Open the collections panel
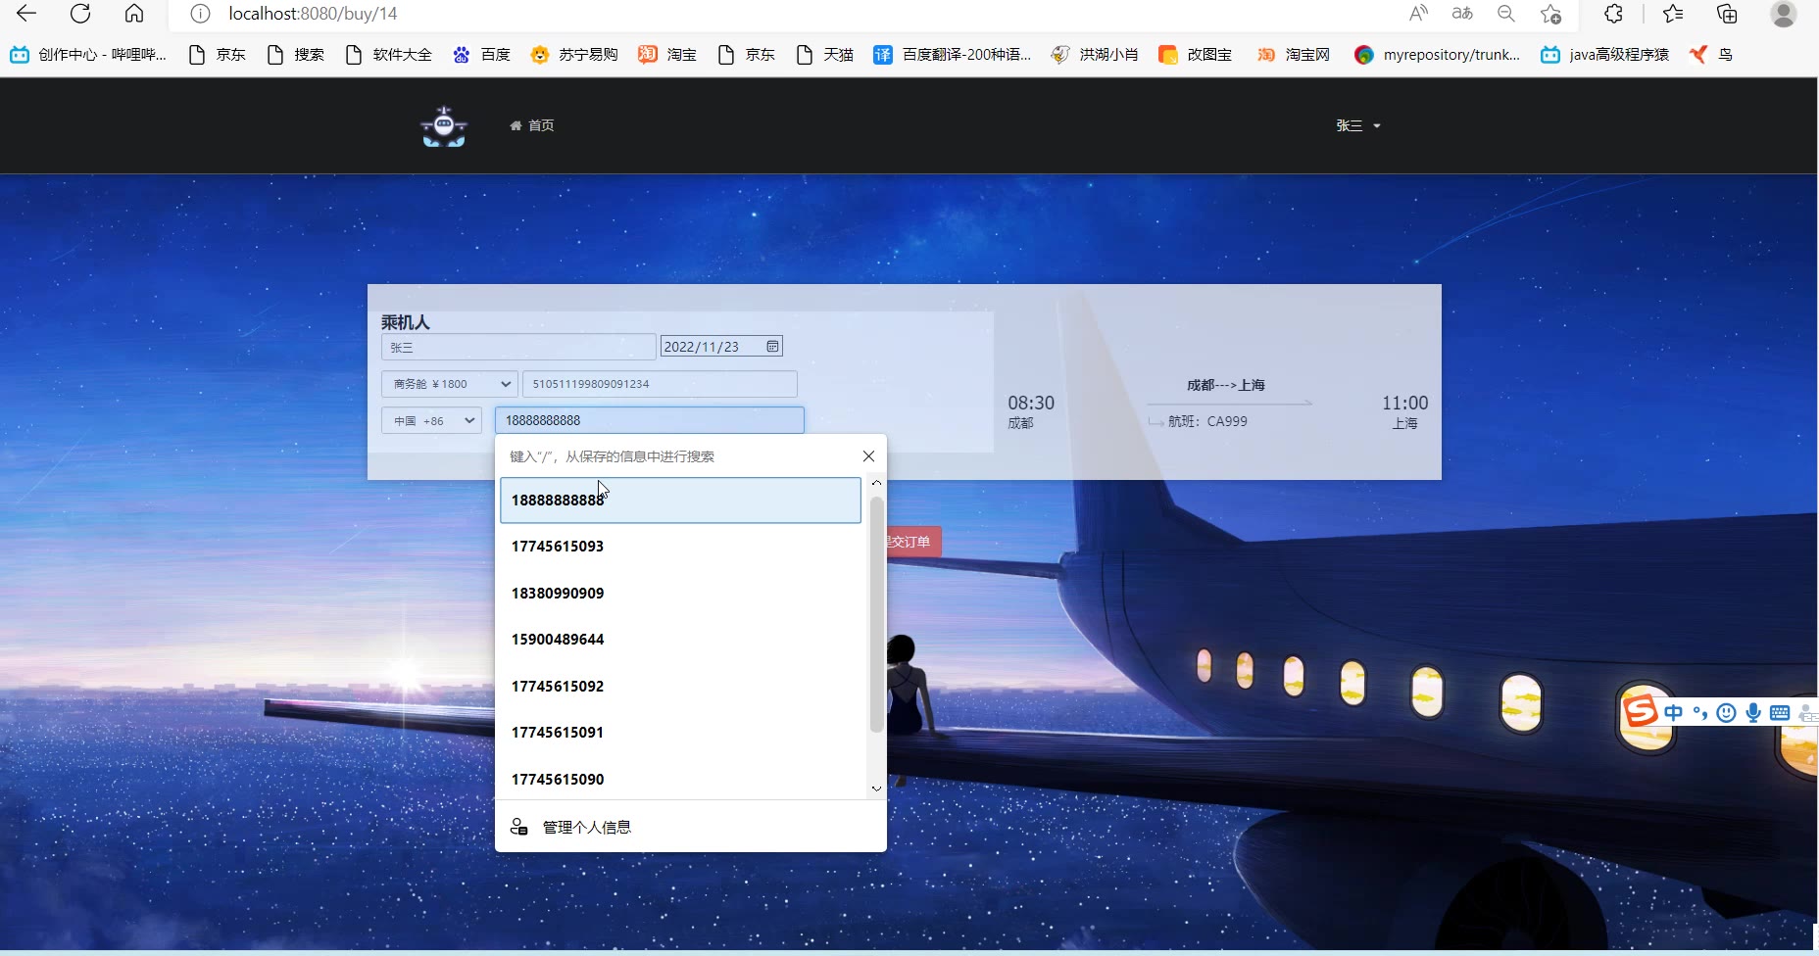This screenshot has height=956, width=1819. (1727, 14)
